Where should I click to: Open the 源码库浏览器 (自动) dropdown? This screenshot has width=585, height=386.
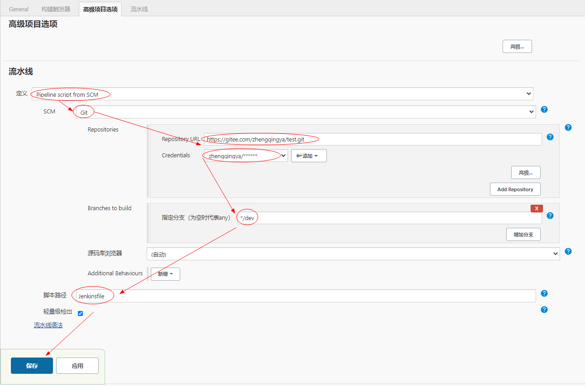[x=353, y=254]
